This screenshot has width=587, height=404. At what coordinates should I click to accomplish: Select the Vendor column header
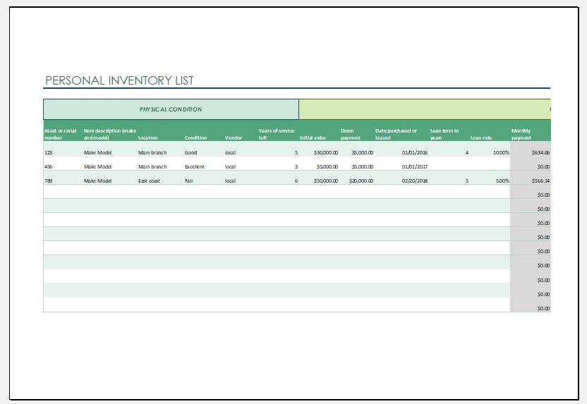pos(234,137)
